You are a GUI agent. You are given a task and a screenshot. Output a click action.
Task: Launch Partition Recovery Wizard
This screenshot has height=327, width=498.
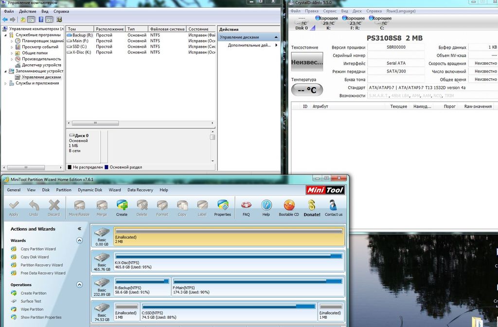42,265
